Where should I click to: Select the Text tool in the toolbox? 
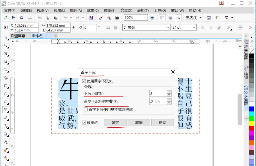coord(6,110)
